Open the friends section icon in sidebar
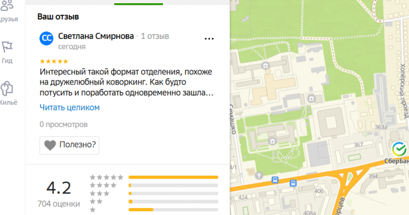Screen dimensions: 409x215 click(7, 5)
